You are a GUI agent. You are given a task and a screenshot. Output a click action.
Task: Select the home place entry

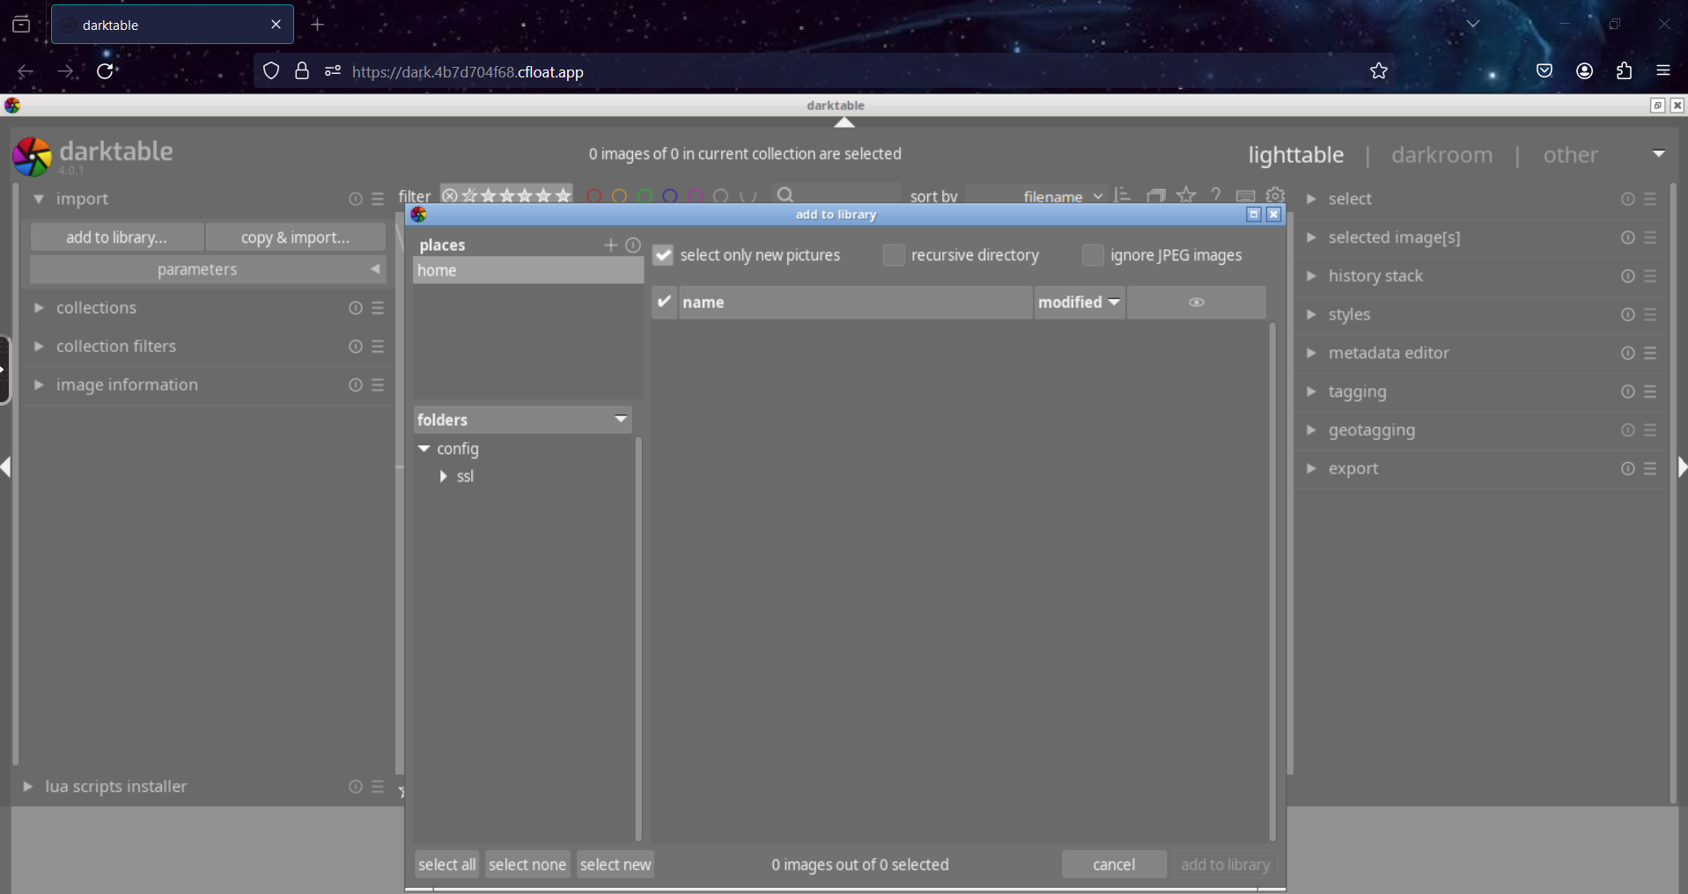click(528, 270)
